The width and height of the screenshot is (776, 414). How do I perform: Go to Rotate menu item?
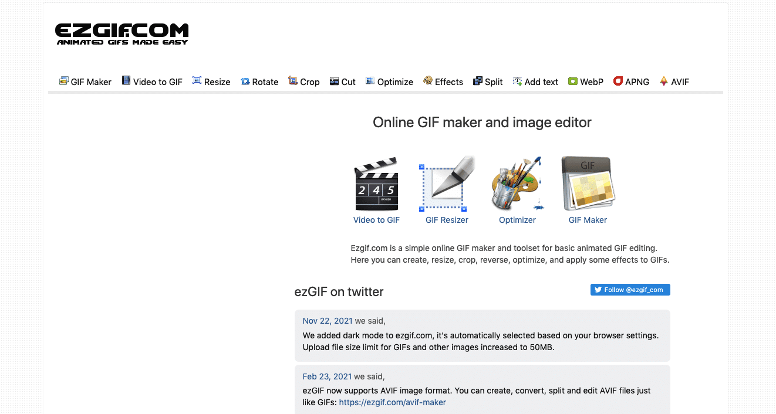[x=259, y=82]
